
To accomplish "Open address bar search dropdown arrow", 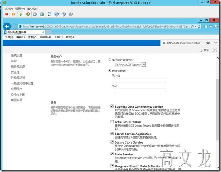I will coord(196,26).
